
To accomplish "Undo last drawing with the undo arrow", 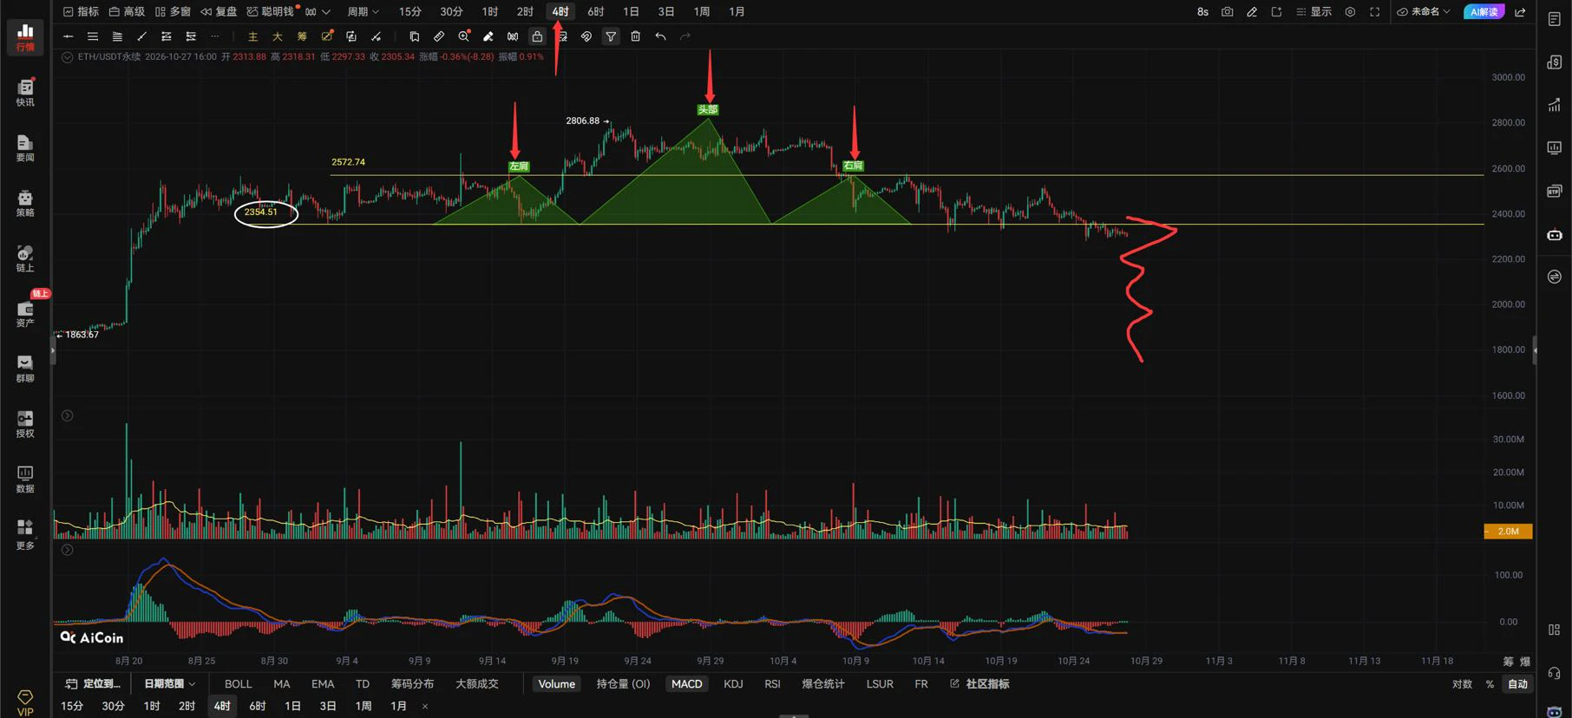I will pyautogui.click(x=660, y=36).
